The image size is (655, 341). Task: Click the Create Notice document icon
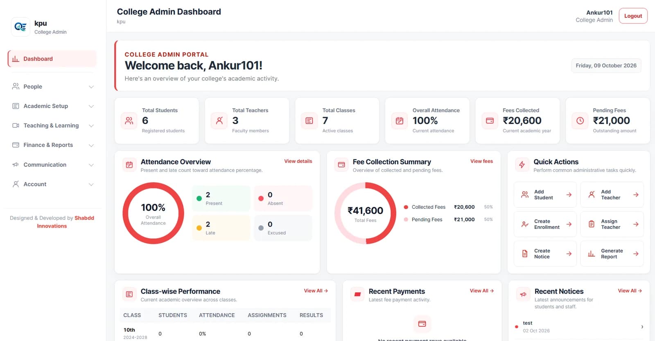[525, 254]
